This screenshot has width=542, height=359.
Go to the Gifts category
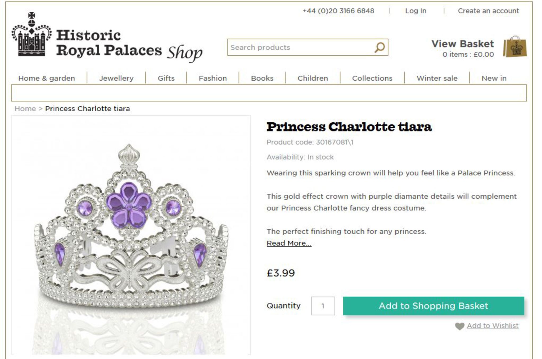[x=166, y=78]
